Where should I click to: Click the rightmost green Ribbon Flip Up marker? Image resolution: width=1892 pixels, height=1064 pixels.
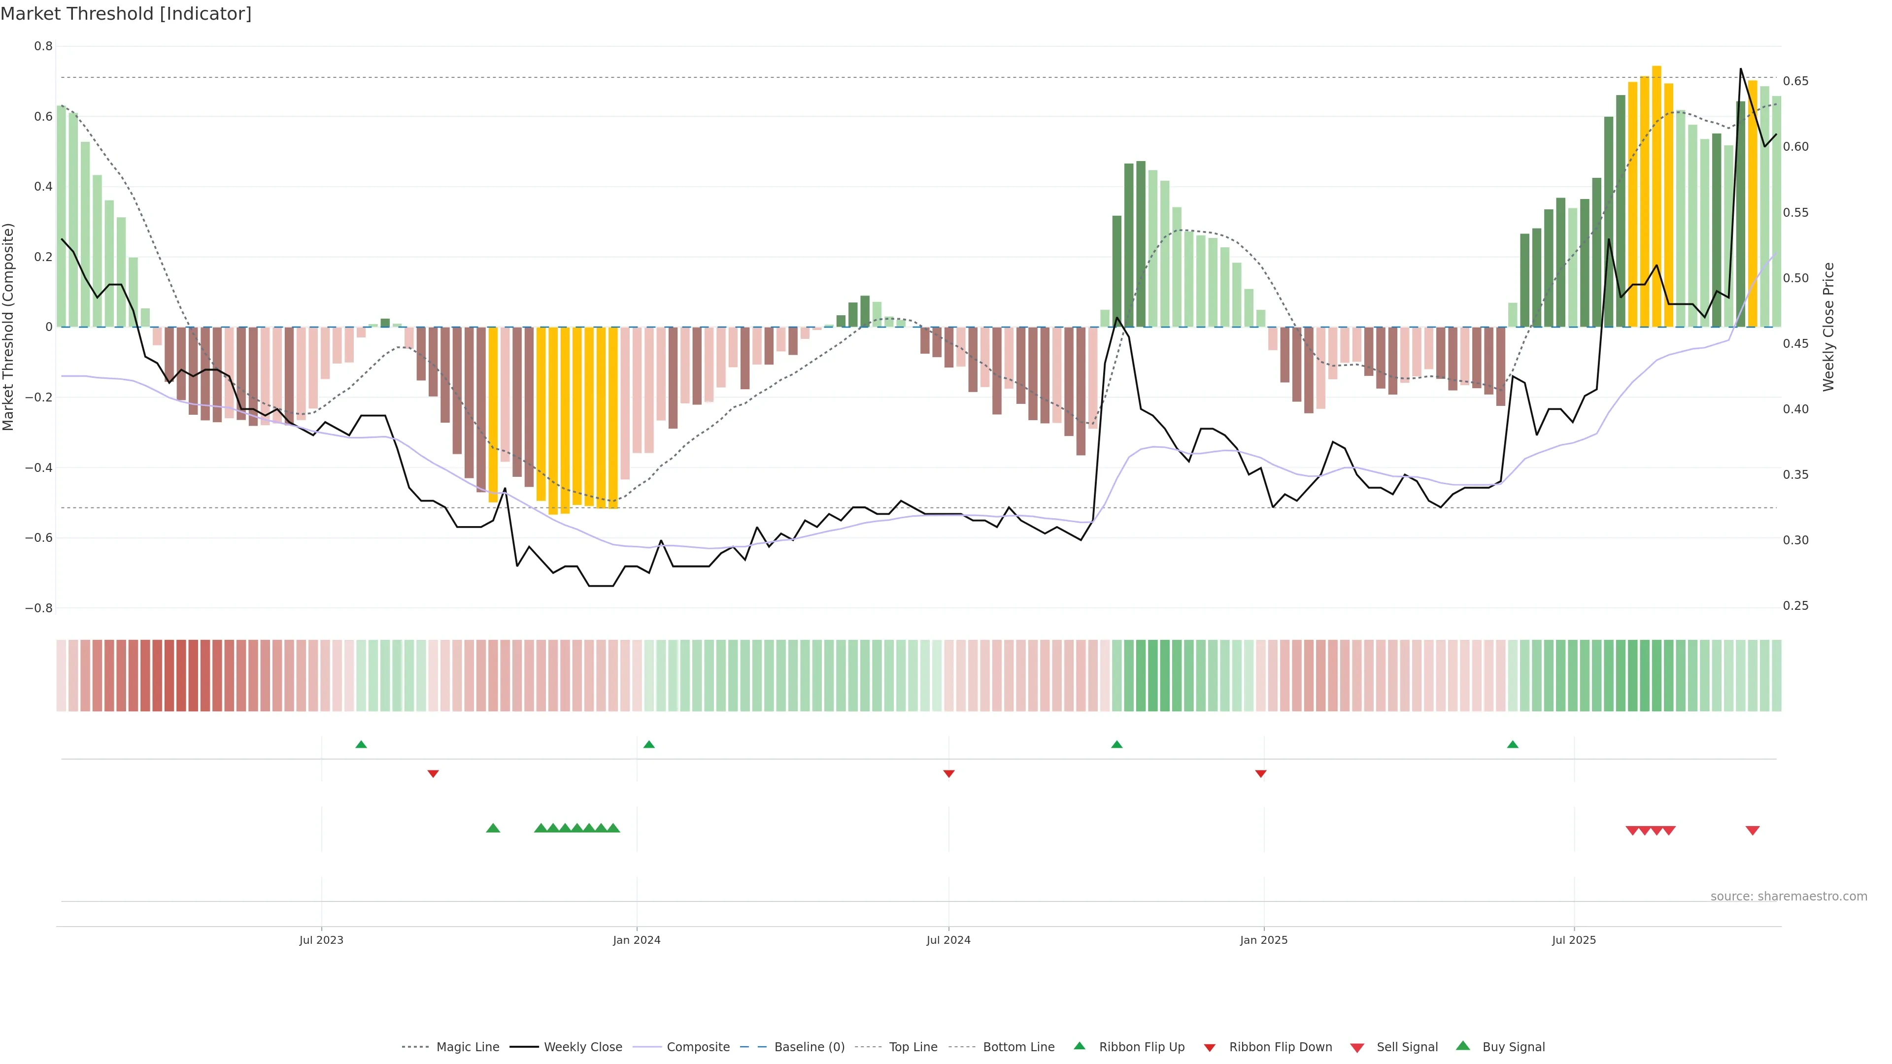click(1512, 745)
